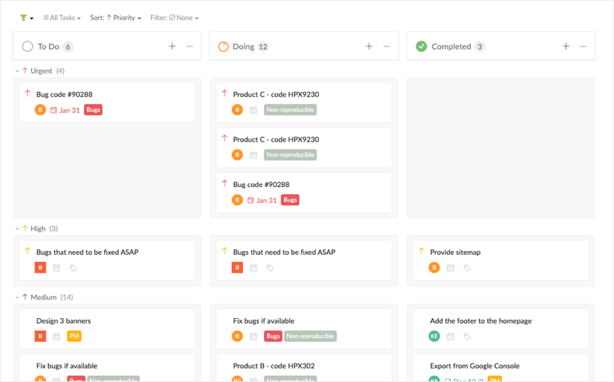Click calendar icon on Design 3 banners card
The width and height of the screenshot is (614, 382).
pos(57,336)
